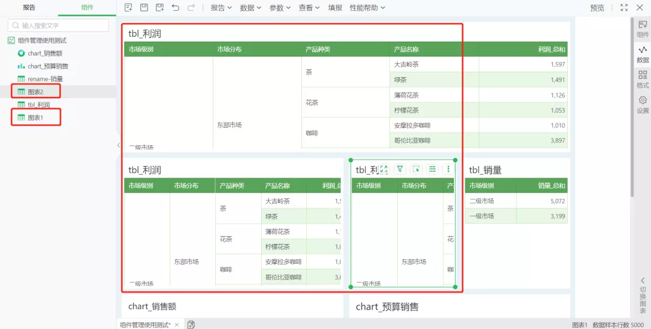Image resolution: width=651 pixels, height=329 pixels.
Task: Open the 数据 dropdown menu in toolbar
Action: click(250, 7)
